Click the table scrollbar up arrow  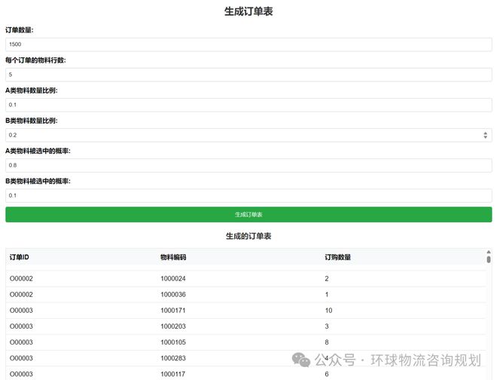pos(488,252)
